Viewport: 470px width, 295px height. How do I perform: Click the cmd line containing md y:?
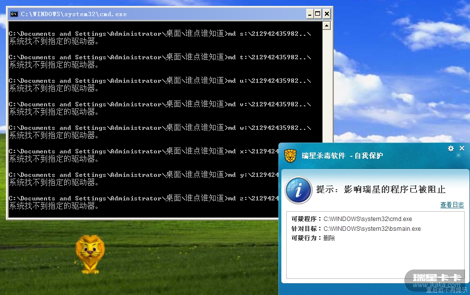[144, 175]
